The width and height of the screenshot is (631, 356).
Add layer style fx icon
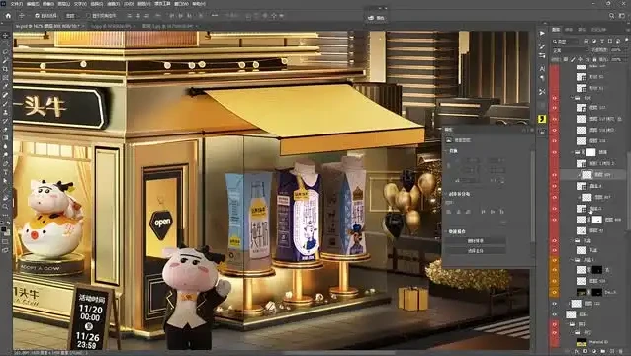pyautogui.click(x=577, y=352)
